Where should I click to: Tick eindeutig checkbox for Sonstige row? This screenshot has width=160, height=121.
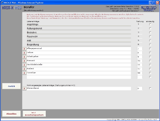[x=150, y=73]
